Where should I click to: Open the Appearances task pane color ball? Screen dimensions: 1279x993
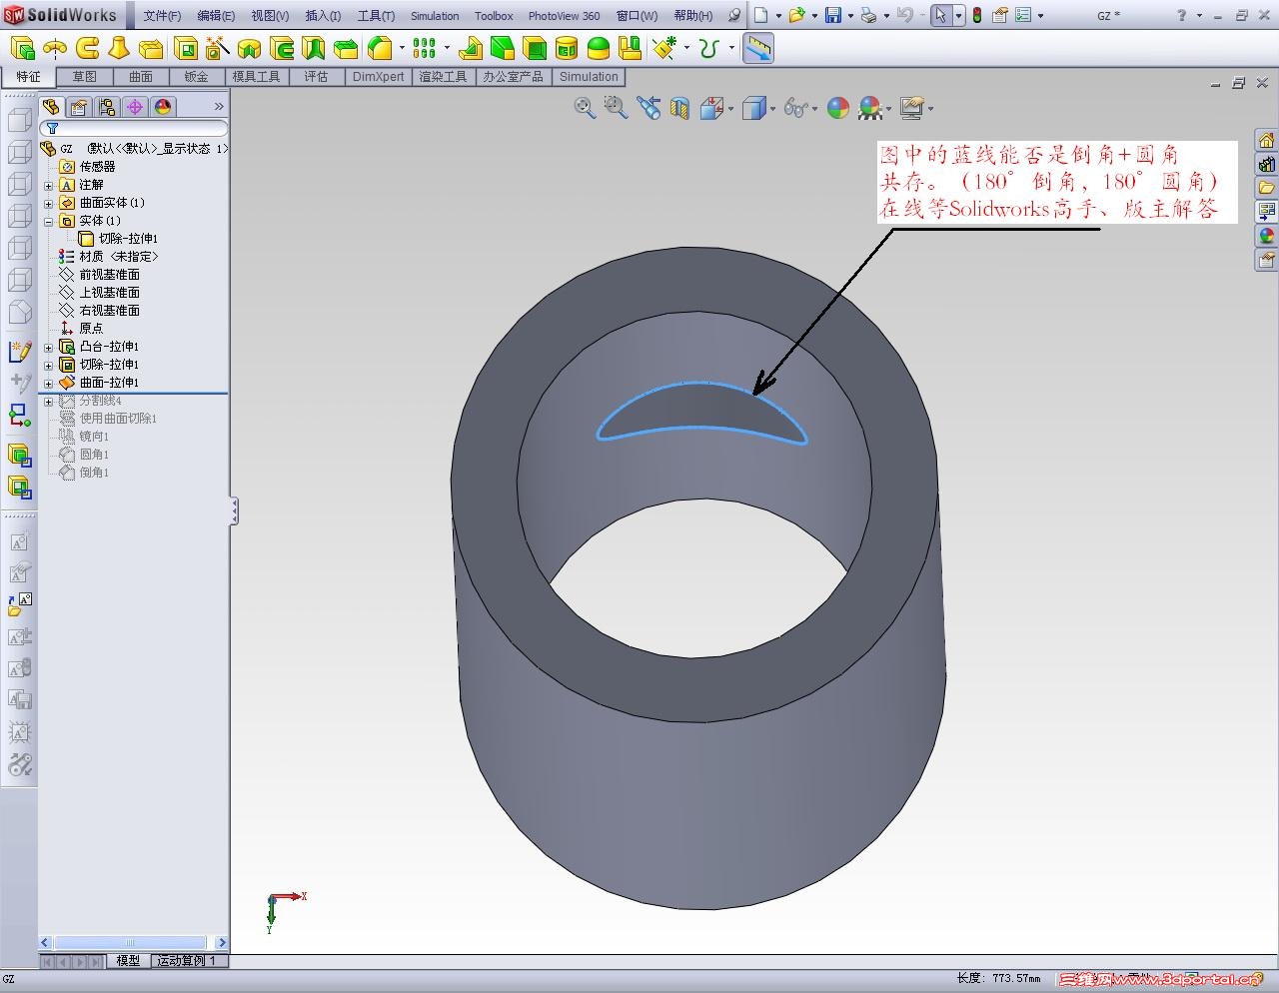1266,236
